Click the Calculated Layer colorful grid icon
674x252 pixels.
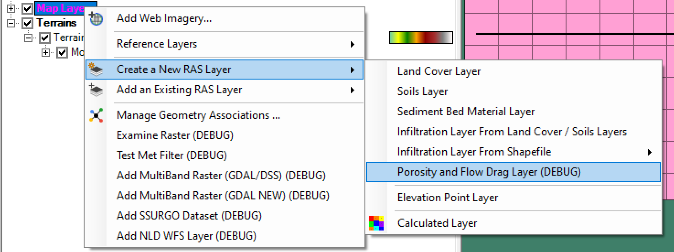tap(377, 223)
